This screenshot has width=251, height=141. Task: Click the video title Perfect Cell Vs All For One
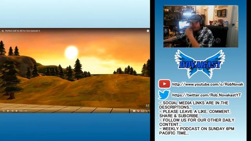(23, 31)
